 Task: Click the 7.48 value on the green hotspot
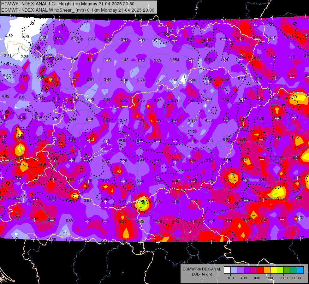tap(140, 201)
